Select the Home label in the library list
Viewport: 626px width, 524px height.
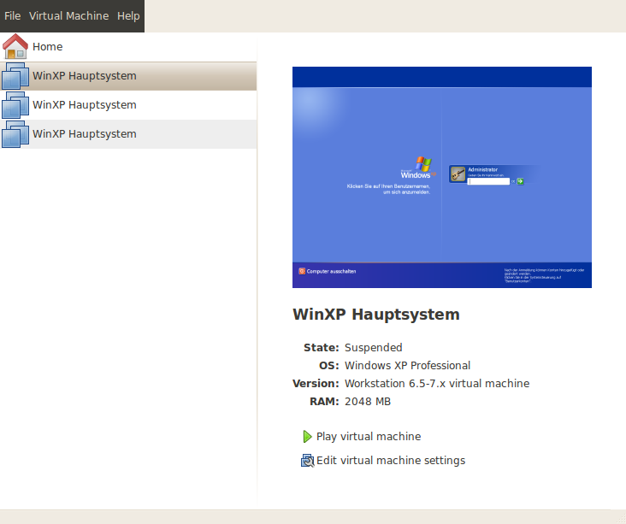point(48,47)
